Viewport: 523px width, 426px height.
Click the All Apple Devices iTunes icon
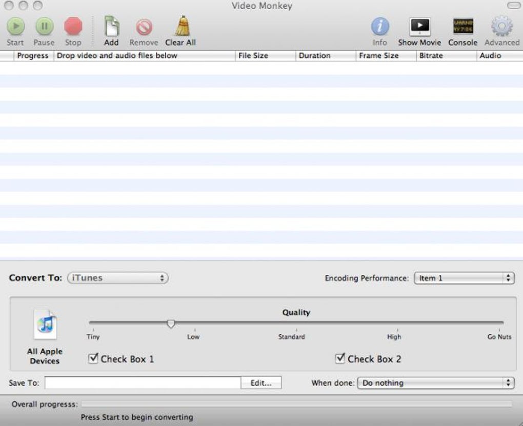point(46,325)
